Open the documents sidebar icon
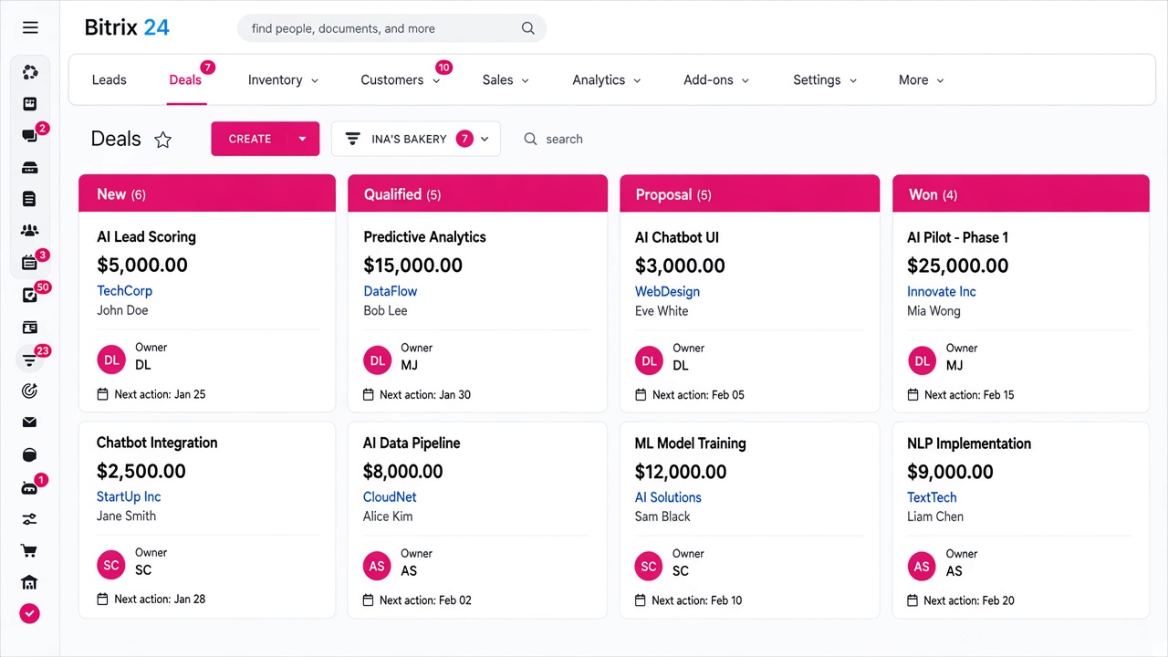Viewport: 1168px width, 657px height. pyautogui.click(x=30, y=199)
